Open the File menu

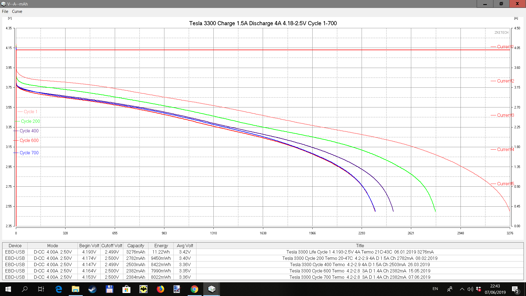[x=5, y=12]
